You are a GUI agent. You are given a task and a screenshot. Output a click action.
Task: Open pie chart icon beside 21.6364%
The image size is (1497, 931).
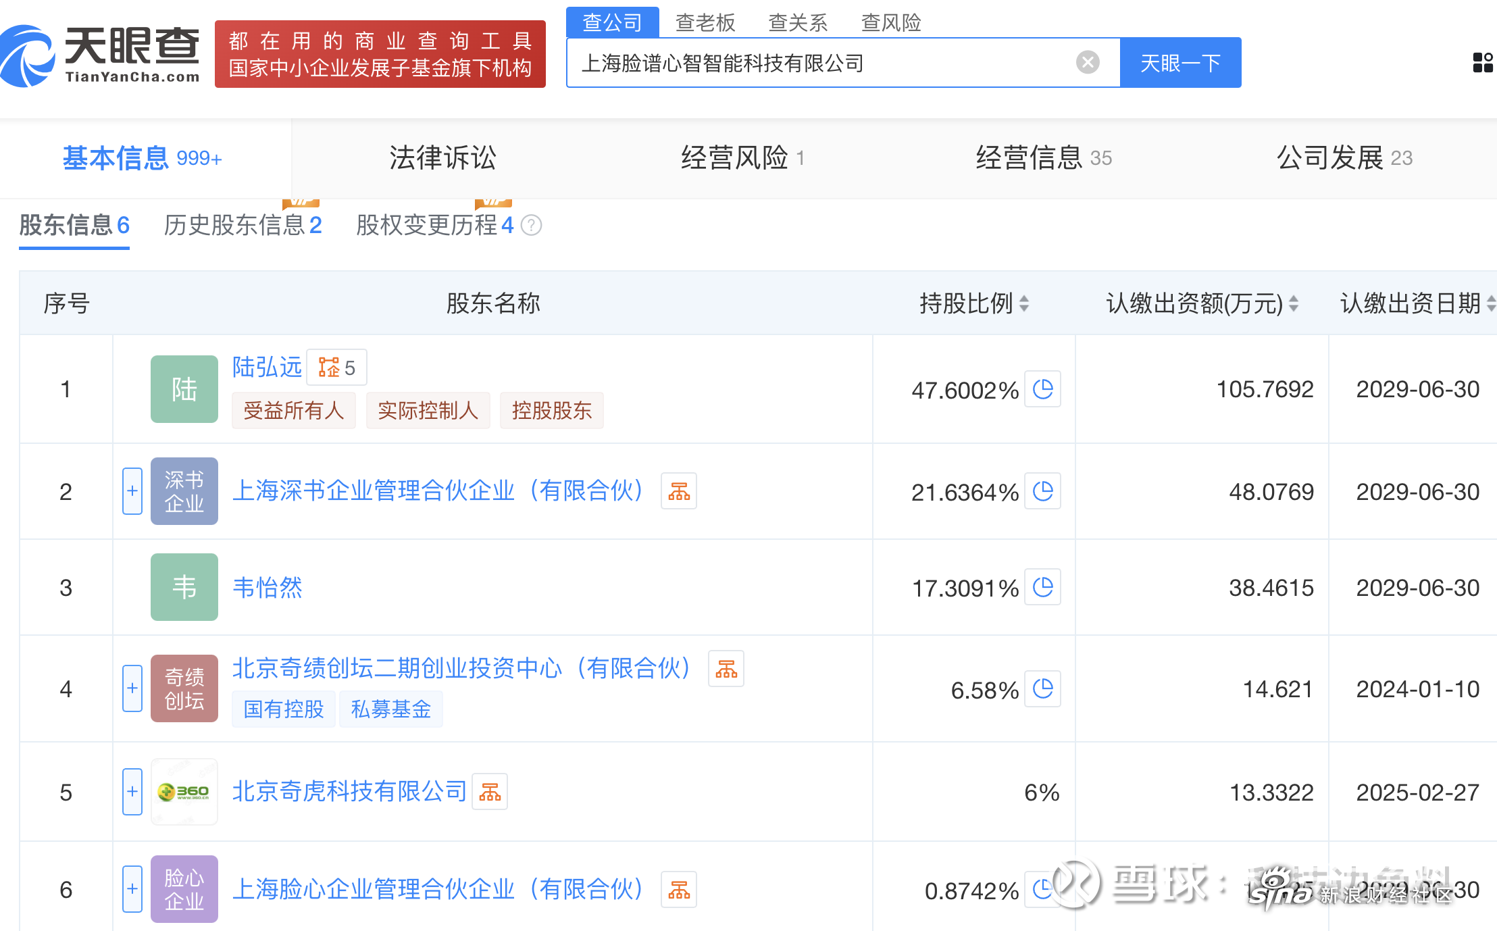click(1043, 491)
